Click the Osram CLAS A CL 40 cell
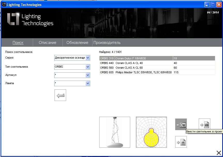The height and width of the screenshot is (157, 223). pos(144,63)
